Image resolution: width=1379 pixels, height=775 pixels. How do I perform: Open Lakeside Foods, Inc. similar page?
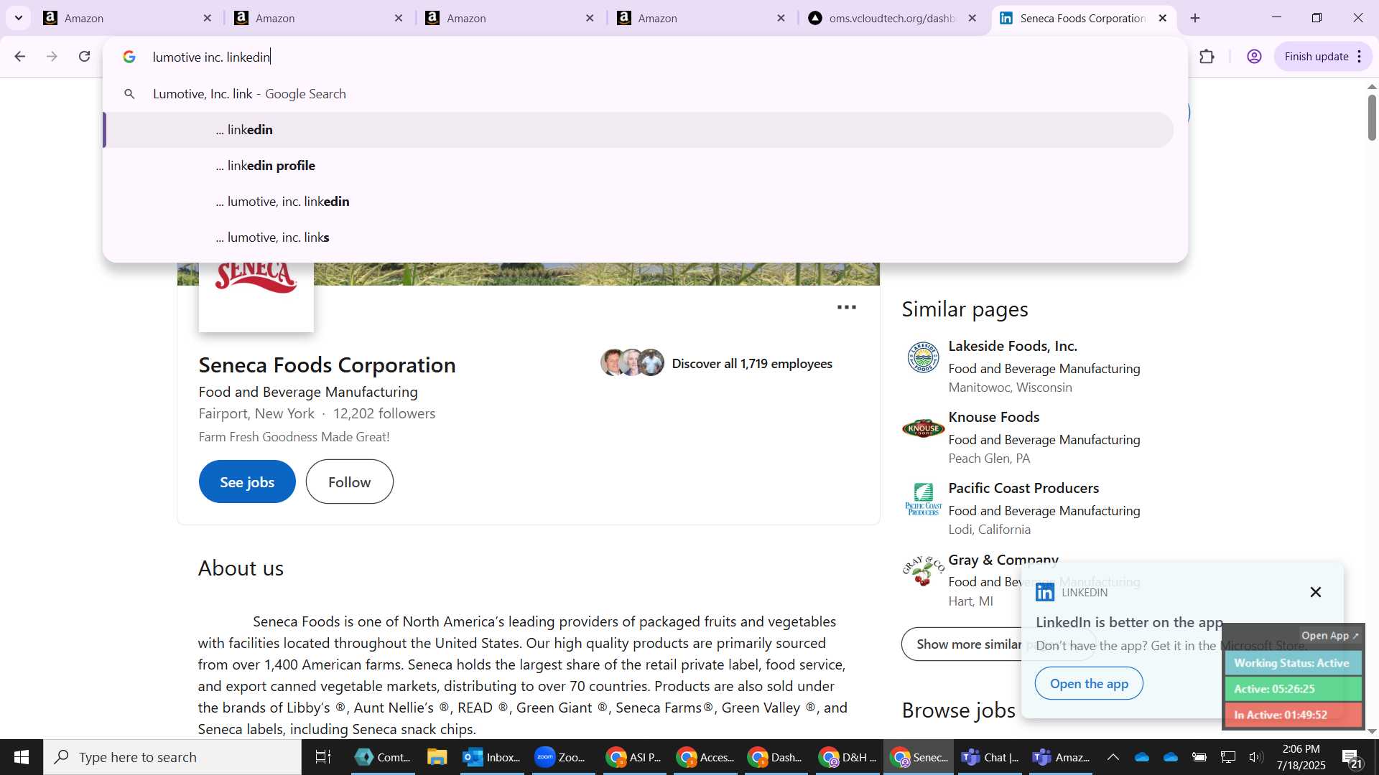click(x=1013, y=346)
